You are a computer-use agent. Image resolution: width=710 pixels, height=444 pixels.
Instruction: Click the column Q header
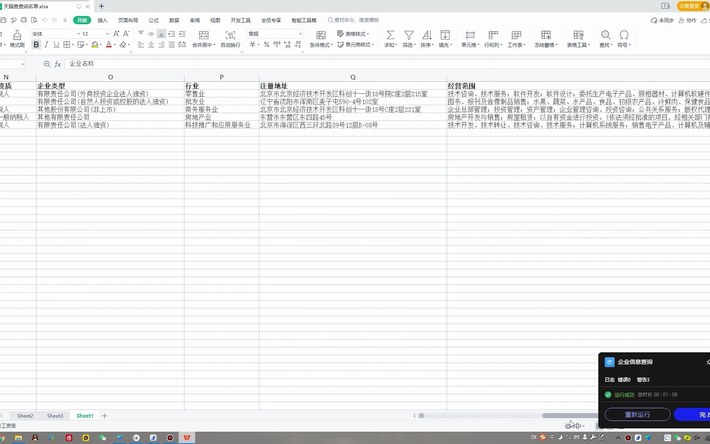353,77
